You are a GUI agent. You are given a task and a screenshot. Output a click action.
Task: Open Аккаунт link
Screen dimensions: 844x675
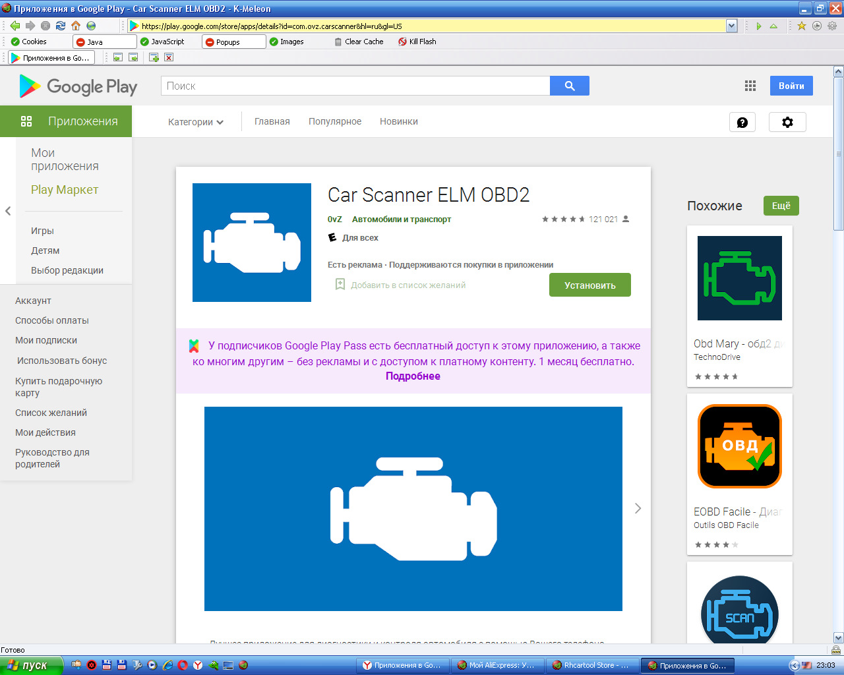click(x=33, y=301)
